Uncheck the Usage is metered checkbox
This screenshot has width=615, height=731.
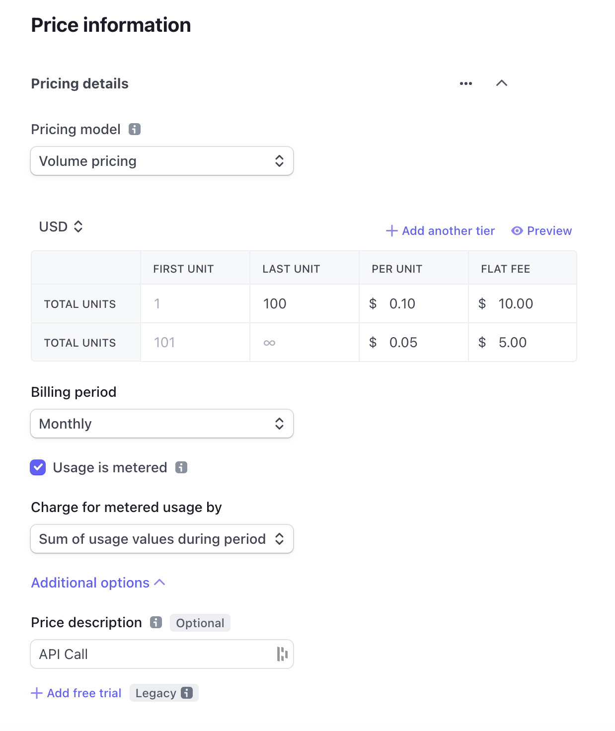[x=37, y=467]
